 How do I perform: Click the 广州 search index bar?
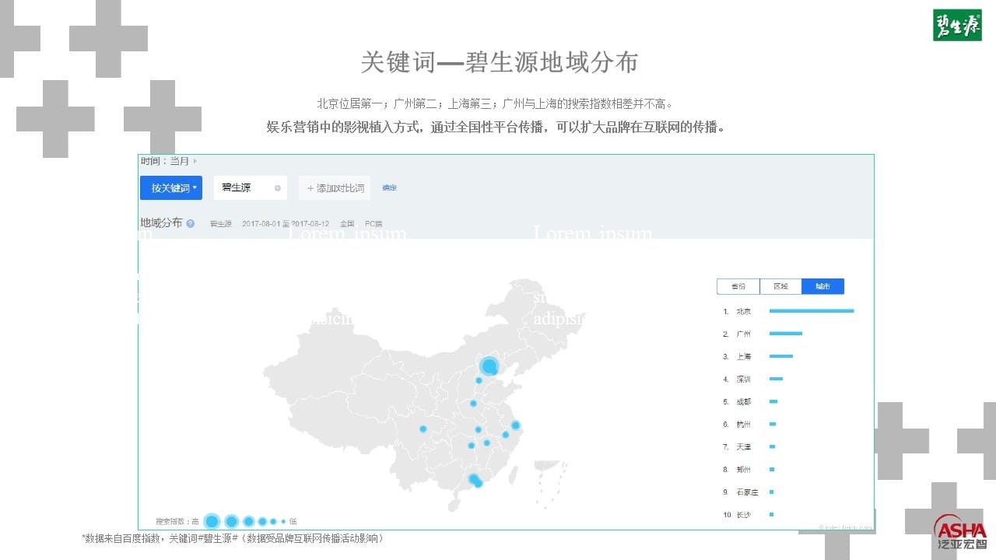coord(786,334)
